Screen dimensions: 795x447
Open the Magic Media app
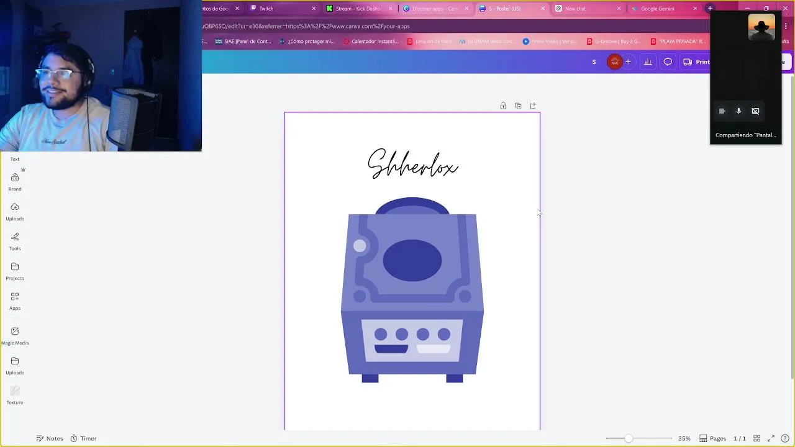[x=15, y=336]
